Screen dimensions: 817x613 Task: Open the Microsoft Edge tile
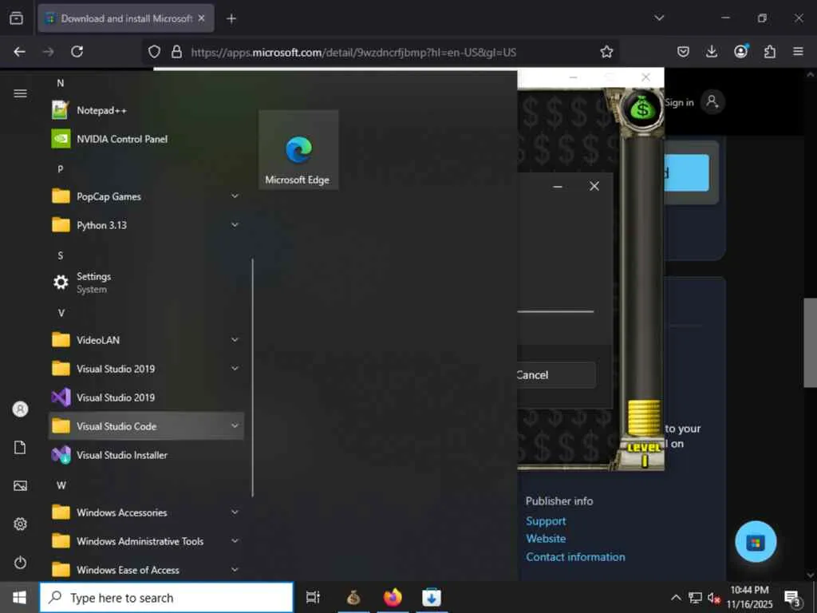(x=298, y=150)
